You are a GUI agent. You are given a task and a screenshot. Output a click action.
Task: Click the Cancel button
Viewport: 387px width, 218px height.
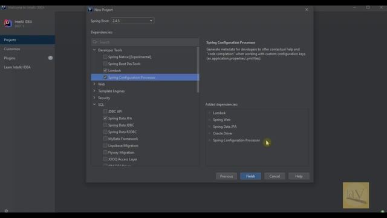[x=275, y=176]
